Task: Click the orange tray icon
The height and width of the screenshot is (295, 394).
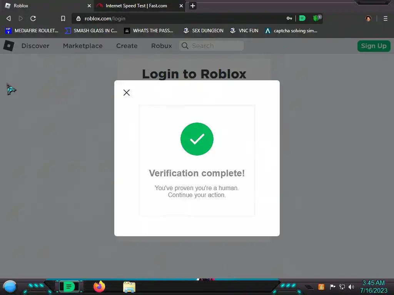Action: 321,287
